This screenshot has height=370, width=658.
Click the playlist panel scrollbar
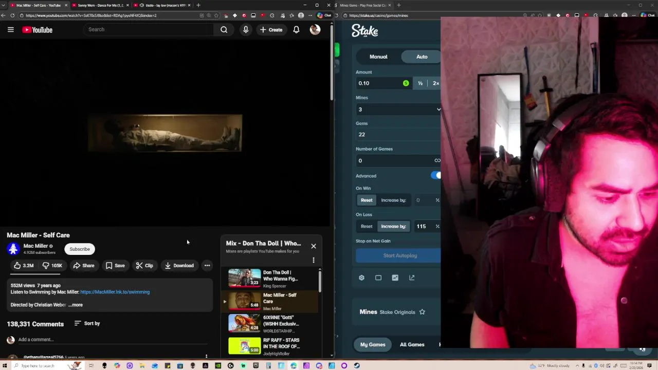click(x=320, y=282)
